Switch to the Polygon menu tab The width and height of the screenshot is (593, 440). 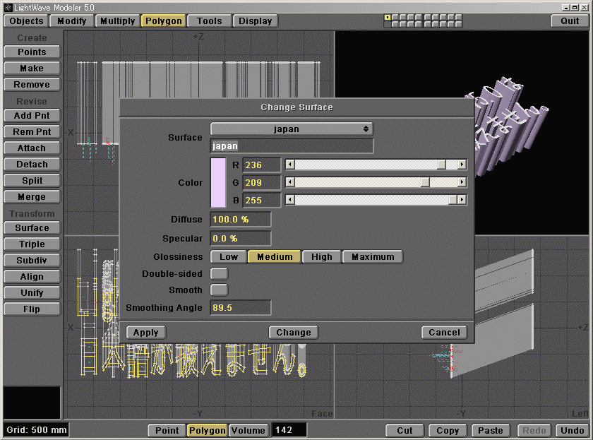pos(164,21)
